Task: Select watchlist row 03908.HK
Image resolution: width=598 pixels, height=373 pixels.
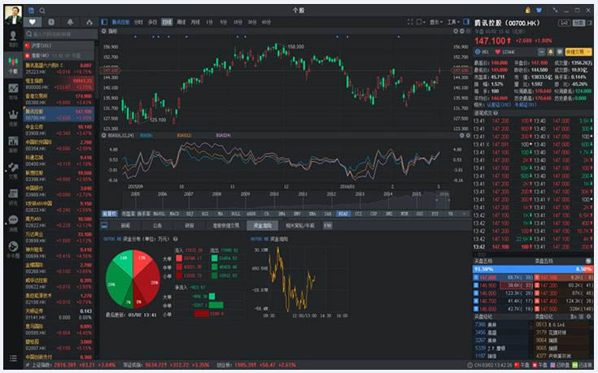Action: [x=59, y=130]
